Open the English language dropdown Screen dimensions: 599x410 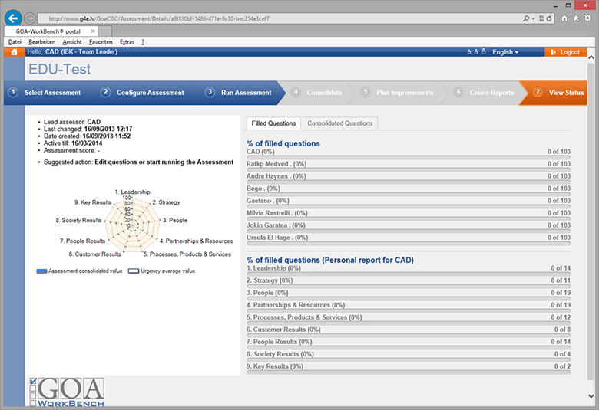(x=505, y=52)
